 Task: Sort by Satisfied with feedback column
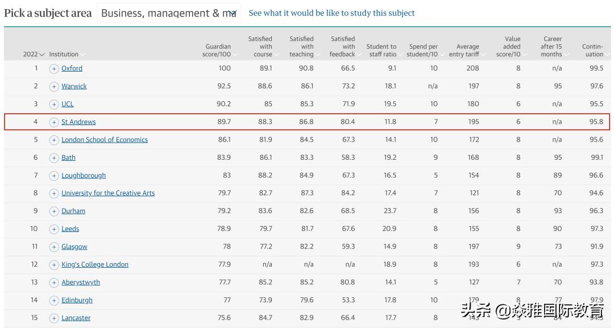(345, 47)
